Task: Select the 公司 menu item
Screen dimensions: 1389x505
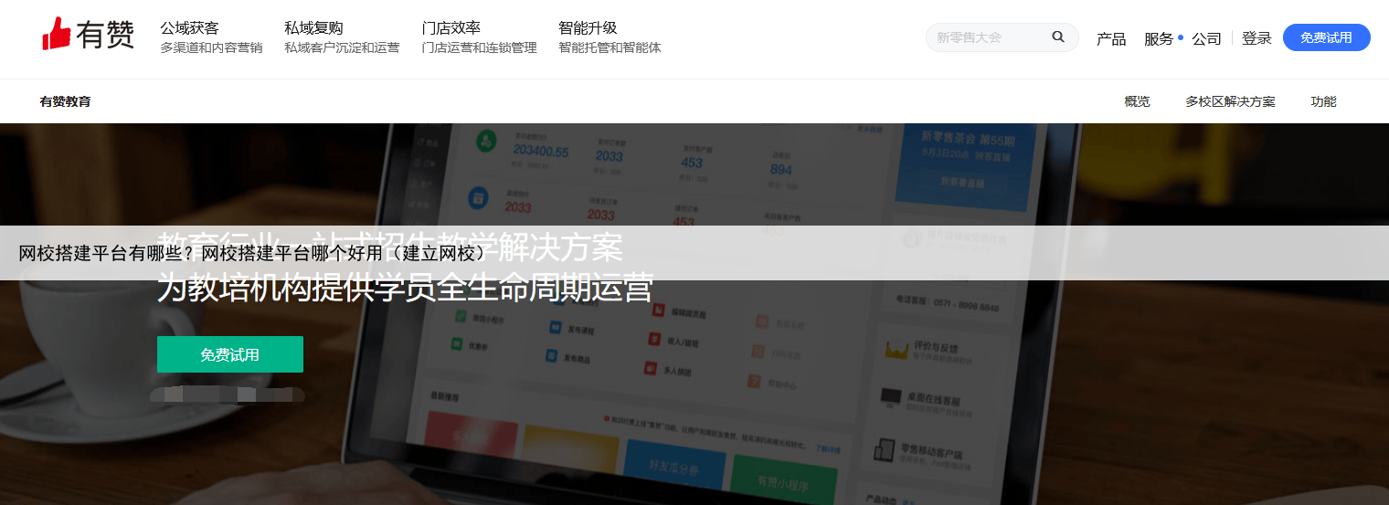Action: (1206, 38)
